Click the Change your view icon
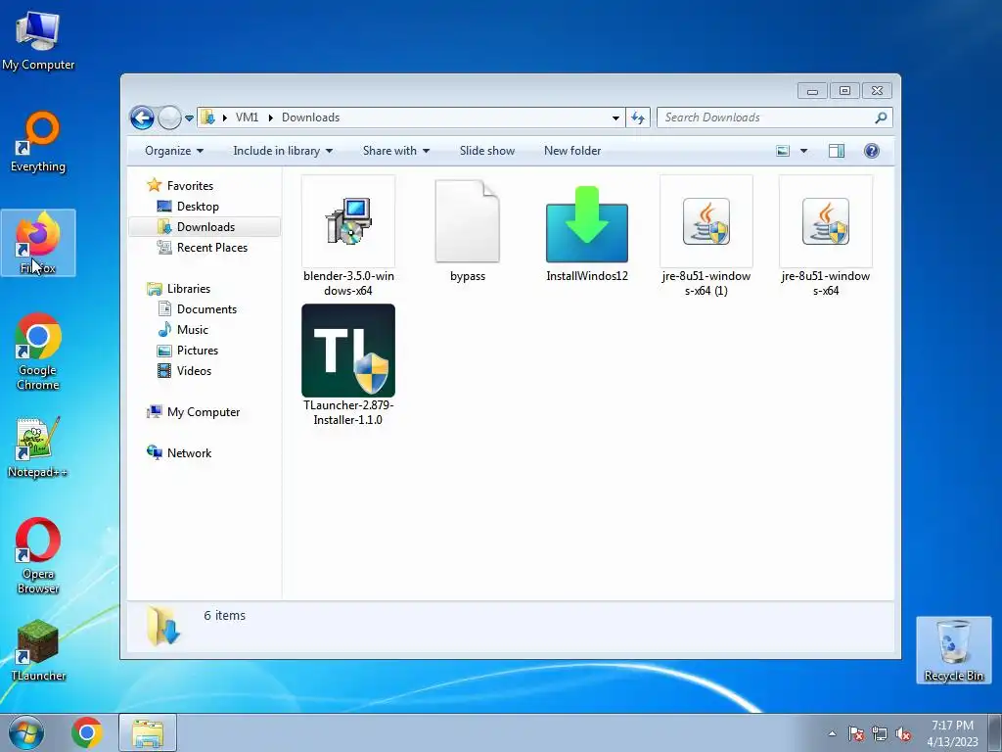The width and height of the screenshot is (1002, 752). (783, 151)
